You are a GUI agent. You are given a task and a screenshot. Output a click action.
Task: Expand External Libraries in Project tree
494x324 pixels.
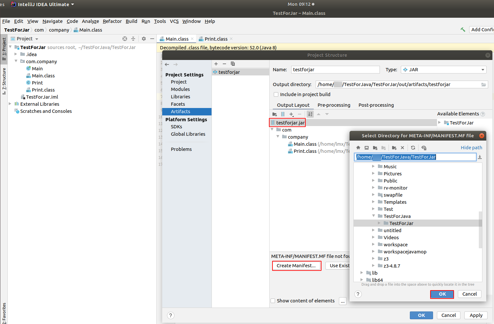[x=10, y=104]
